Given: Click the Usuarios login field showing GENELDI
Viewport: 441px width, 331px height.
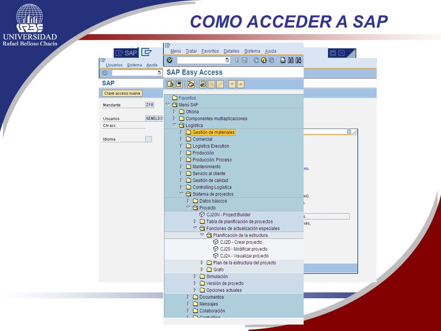Looking at the screenshot, I should coord(154,119).
